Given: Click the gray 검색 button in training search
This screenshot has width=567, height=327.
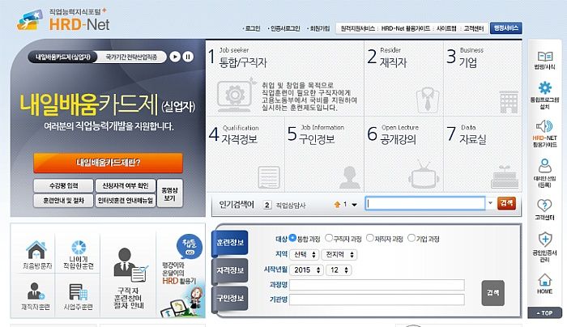Looking at the screenshot, I should [x=492, y=293].
